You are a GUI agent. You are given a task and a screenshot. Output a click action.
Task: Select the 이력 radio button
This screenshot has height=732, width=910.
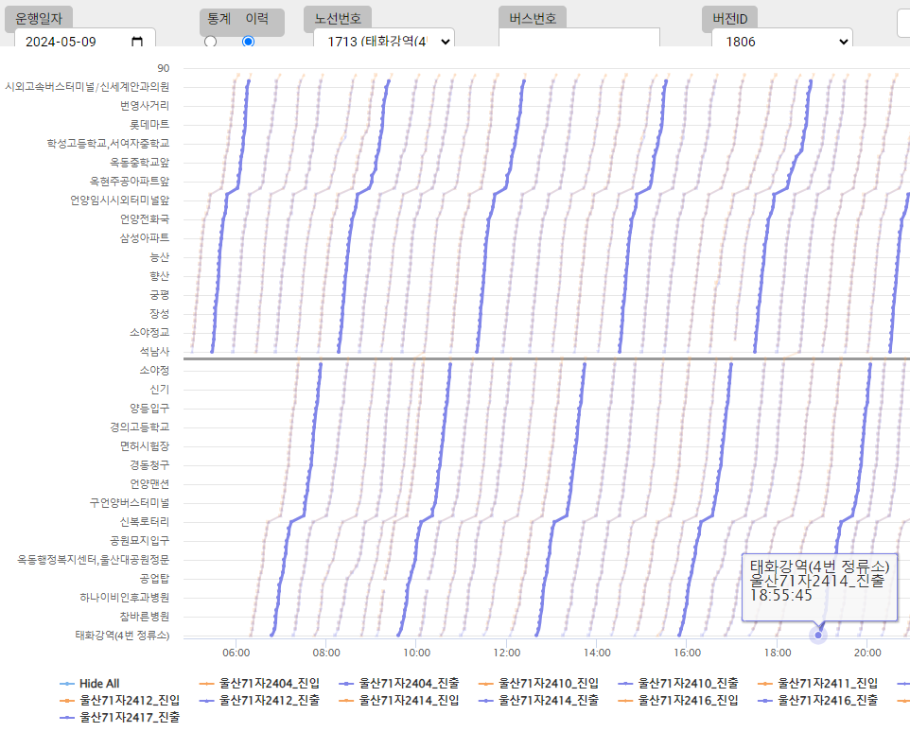[248, 42]
